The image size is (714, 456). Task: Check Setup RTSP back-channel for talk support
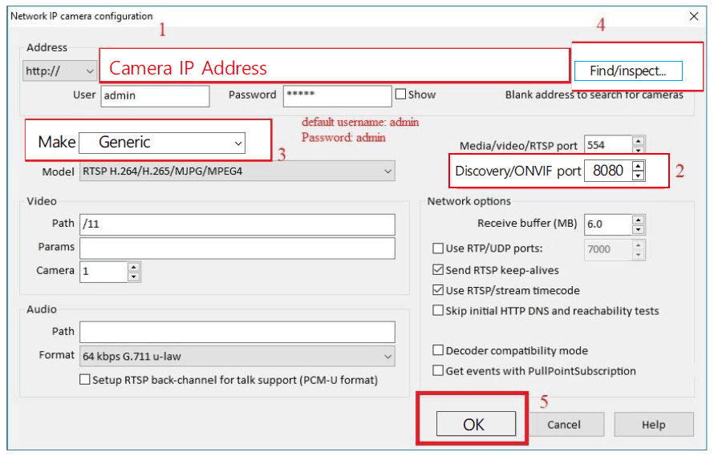(85, 380)
